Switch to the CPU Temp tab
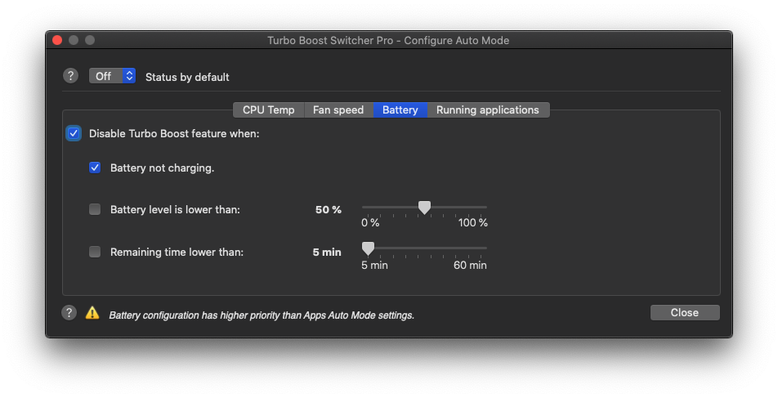This screenshot has width=778, height=398. pos(268,110)
